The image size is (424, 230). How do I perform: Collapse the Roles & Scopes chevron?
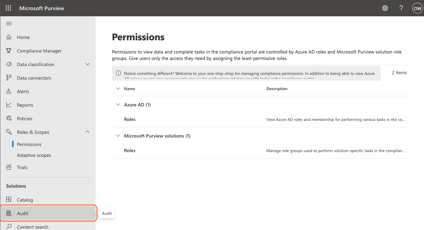click(x=87, y=132)
